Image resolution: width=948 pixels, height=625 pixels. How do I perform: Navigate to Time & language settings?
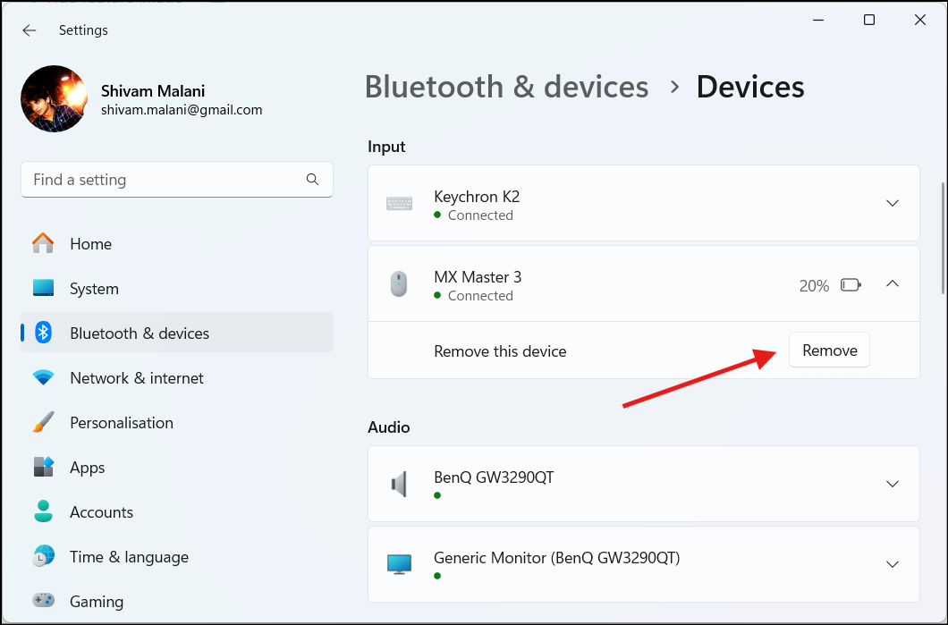[x=128, y=556]
